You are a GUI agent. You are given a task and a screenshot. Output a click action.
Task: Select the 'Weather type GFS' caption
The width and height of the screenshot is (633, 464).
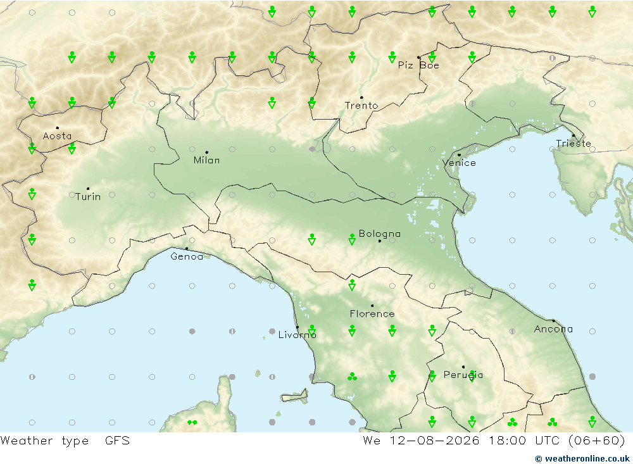point(65,441)
